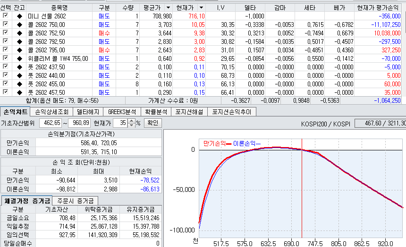Click the upper bound field 960.89

click(79, 123)
